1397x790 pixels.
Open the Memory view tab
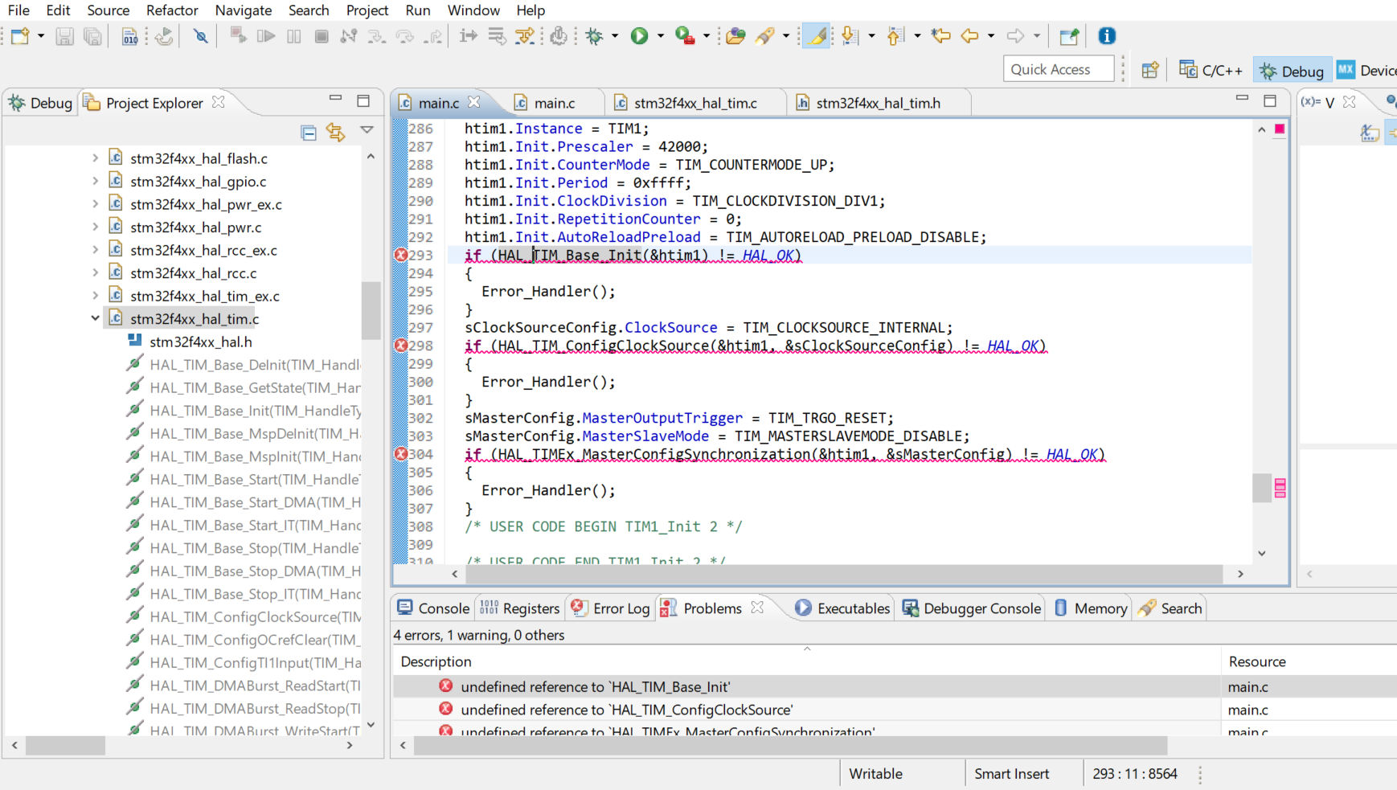point(1091,608)
